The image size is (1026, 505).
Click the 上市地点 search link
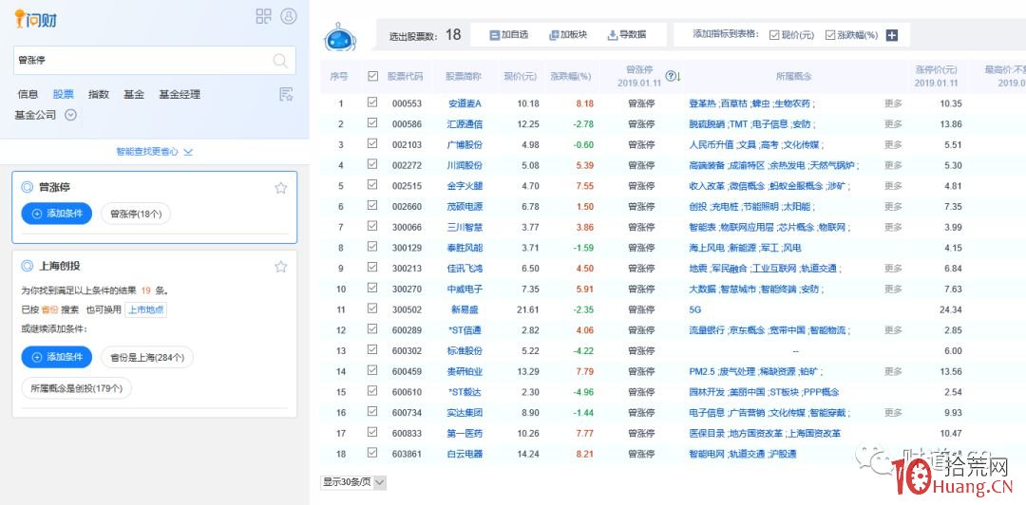point(146,310)
